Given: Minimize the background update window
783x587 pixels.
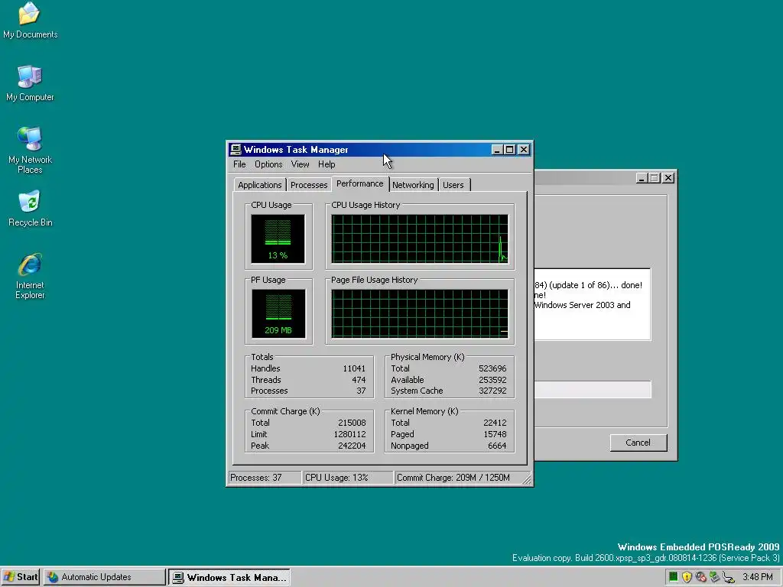Looking at the screenshot, I should pos(642,177).
